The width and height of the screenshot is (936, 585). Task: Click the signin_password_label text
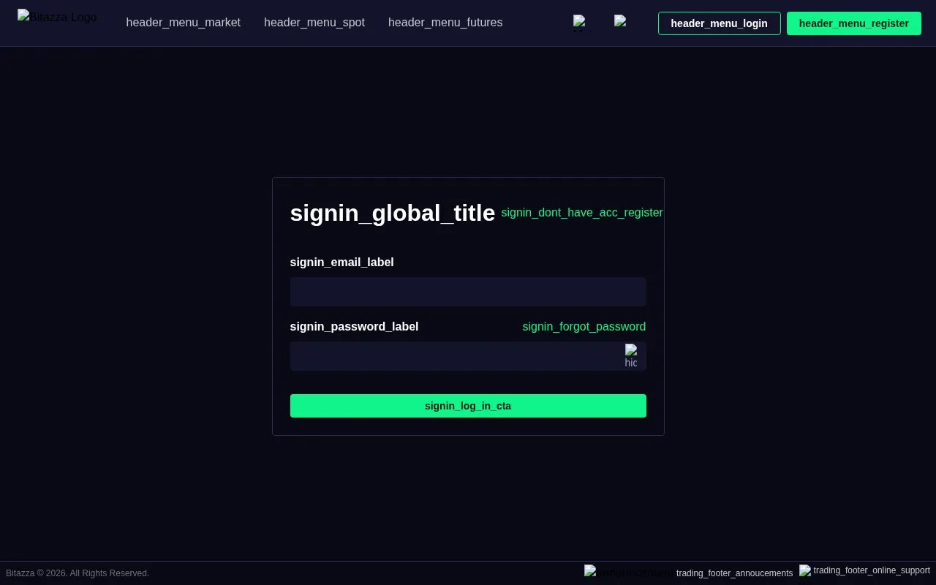click(x=354, y=327)
